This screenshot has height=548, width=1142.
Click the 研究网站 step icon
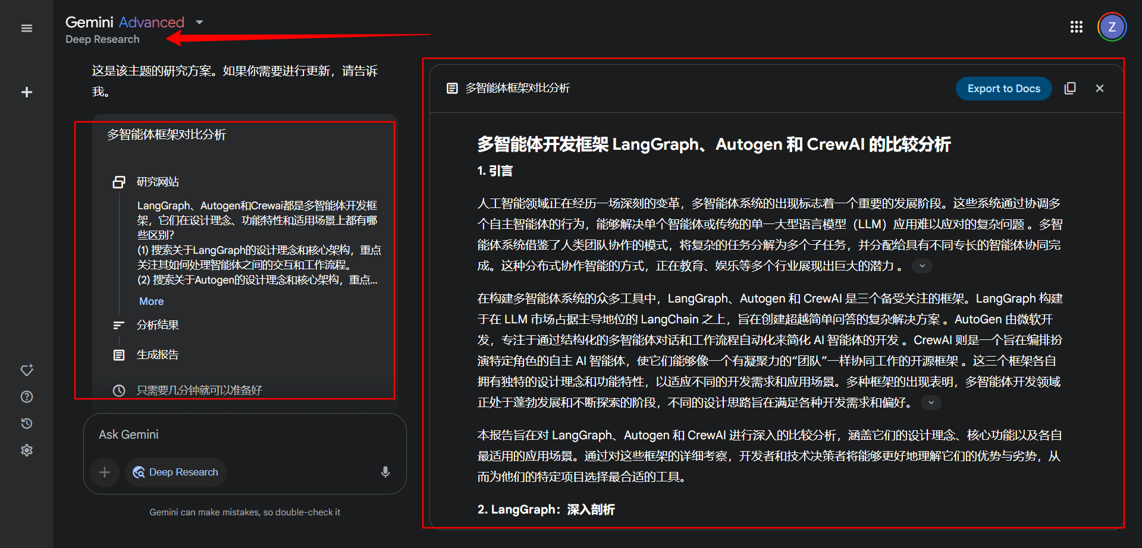coord(119,182)
